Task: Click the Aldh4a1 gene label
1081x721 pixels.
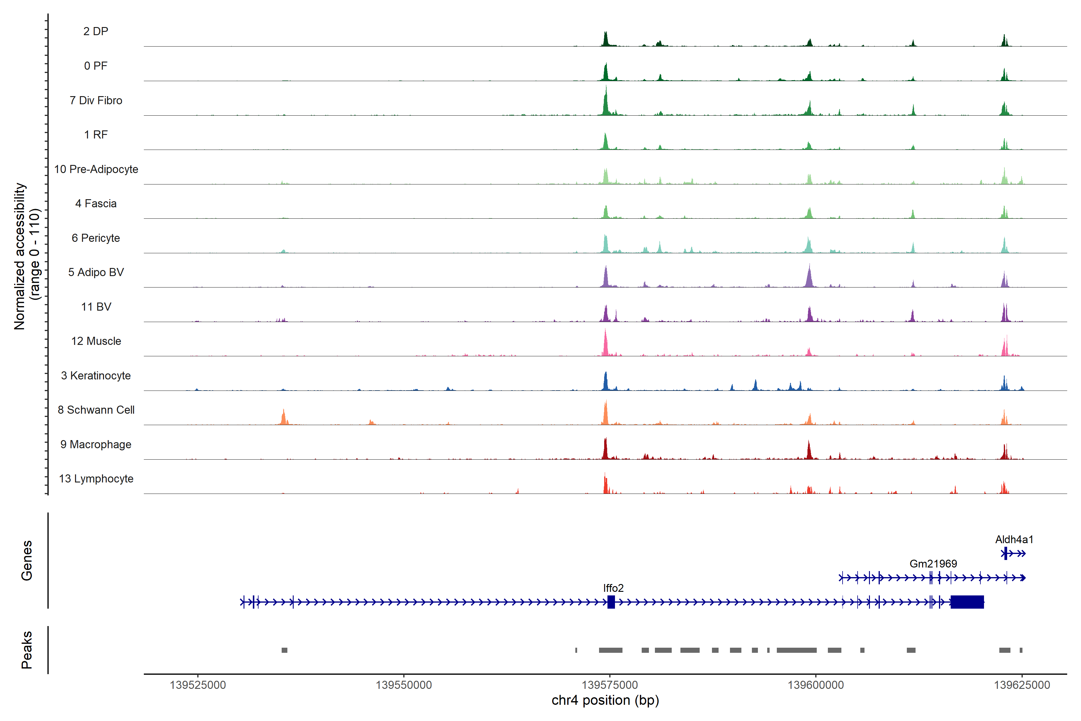Action: [x=1014, y=539]
